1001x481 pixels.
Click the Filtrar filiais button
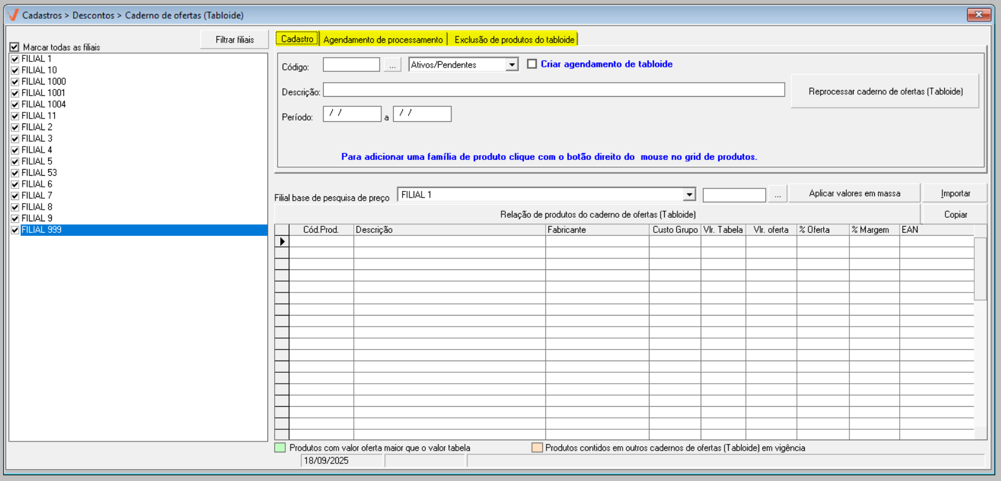point(235,40)
